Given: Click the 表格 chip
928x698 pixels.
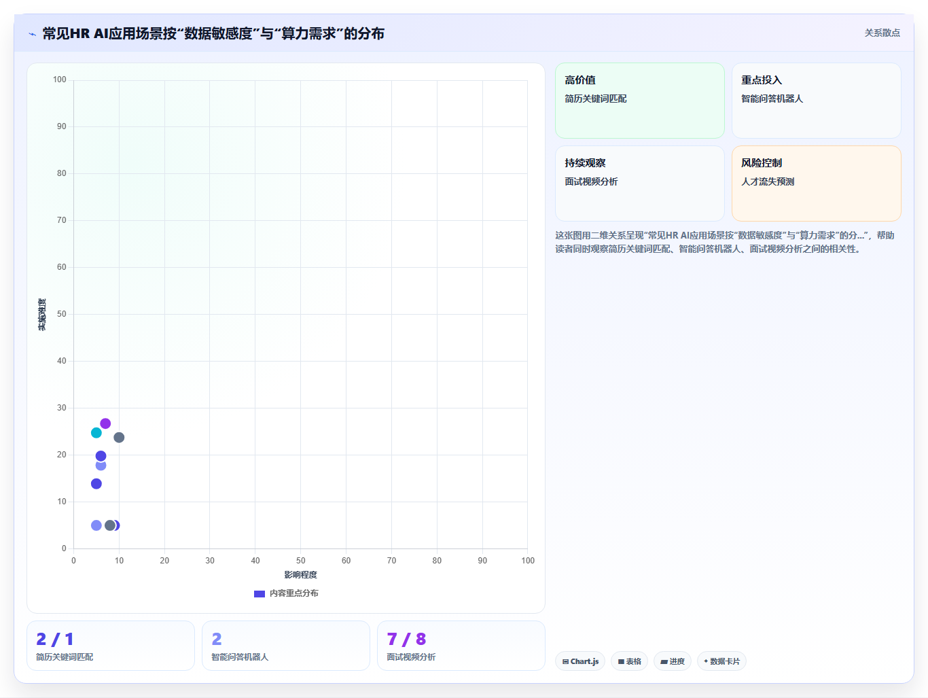Looking at the screenshot, I should click(629, 661).
